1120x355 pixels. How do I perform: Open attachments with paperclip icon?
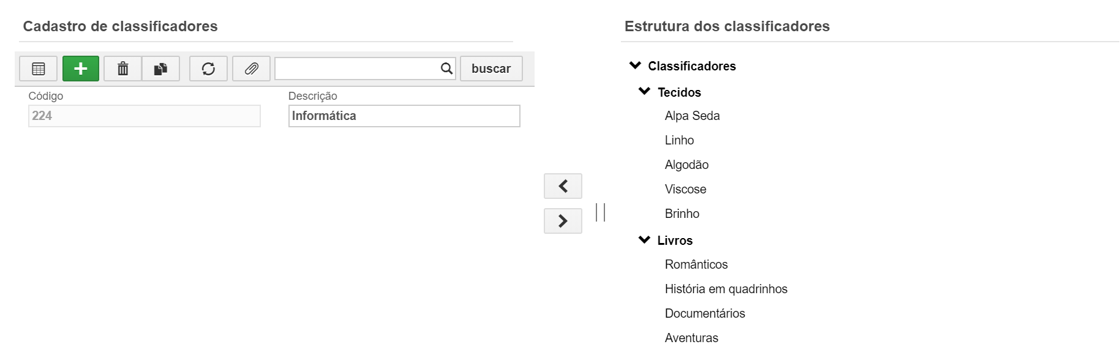click(251, 69)
